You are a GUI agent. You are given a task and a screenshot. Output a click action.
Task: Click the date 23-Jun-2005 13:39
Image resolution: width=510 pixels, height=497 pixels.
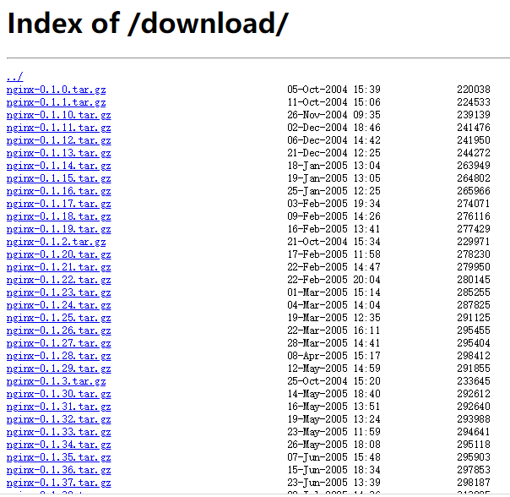click(x=334, y=483)
